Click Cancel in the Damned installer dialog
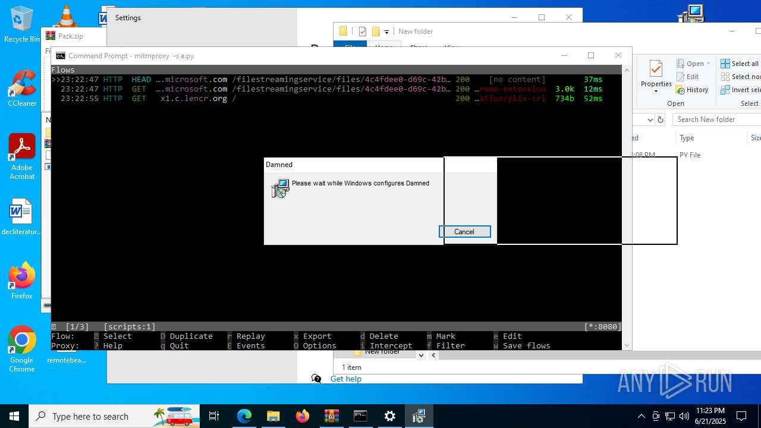Viewport: 761px width, 428px height. pos(464,232)
